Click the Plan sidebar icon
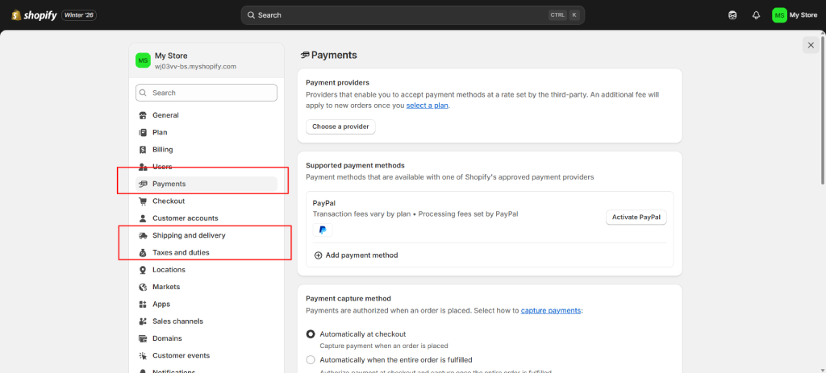826x373 pixels. coord(142,133)
